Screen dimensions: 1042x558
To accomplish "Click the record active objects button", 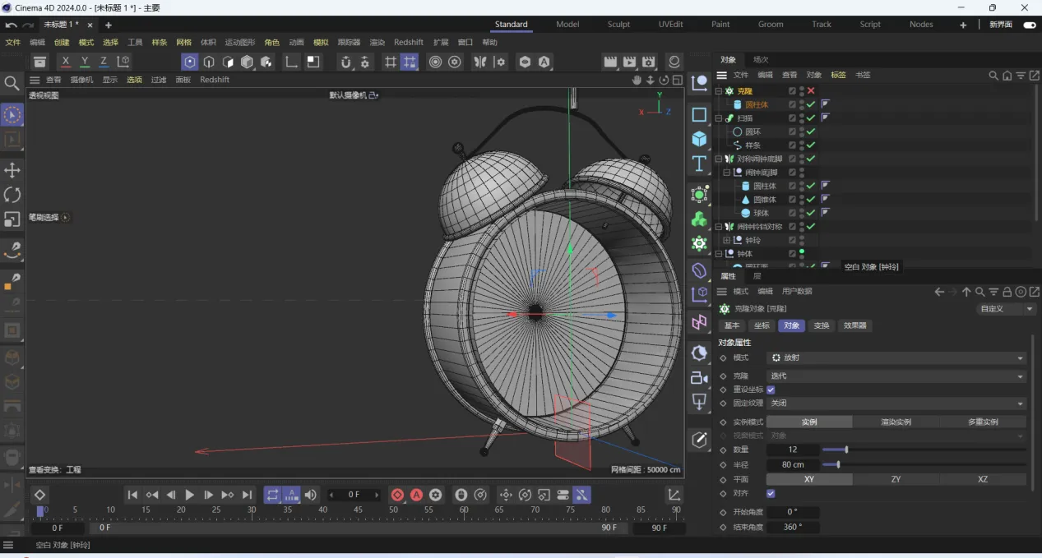I will tap(397, 495).
